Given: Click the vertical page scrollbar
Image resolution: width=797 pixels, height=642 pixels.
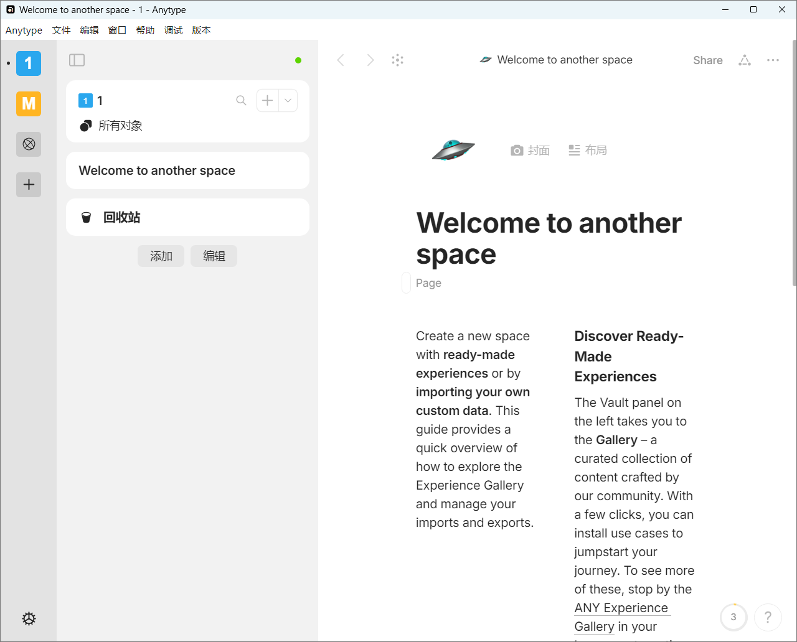Looking at the screenshot, I should [x=794, y=162].
